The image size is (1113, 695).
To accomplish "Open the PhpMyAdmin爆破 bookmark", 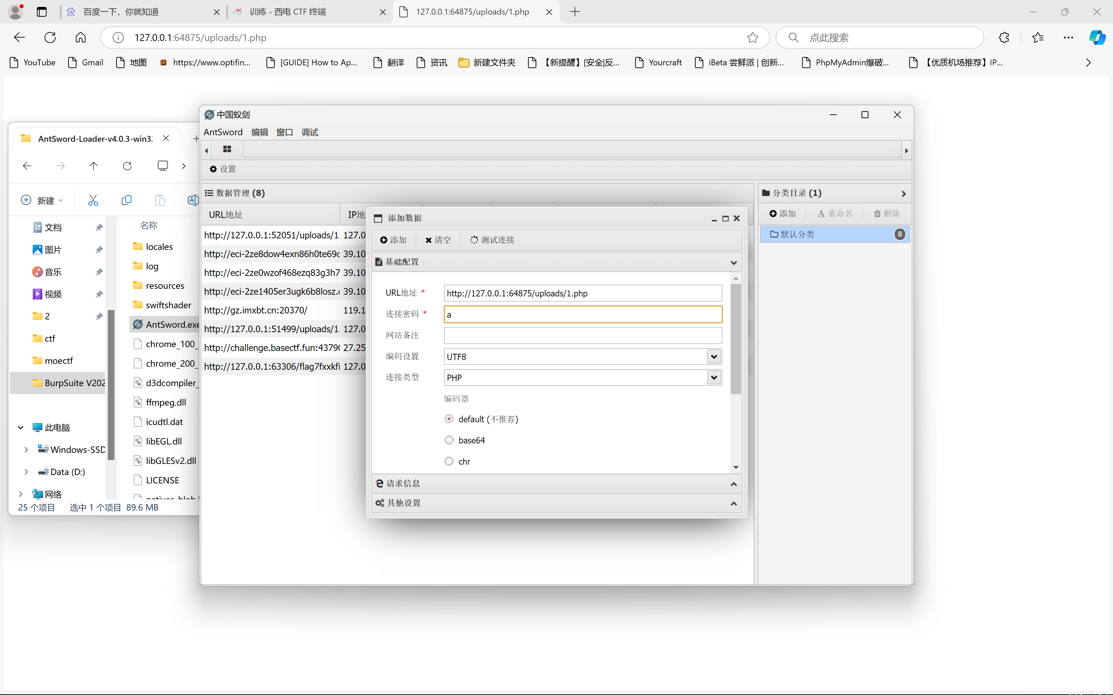I will (845, 63).
